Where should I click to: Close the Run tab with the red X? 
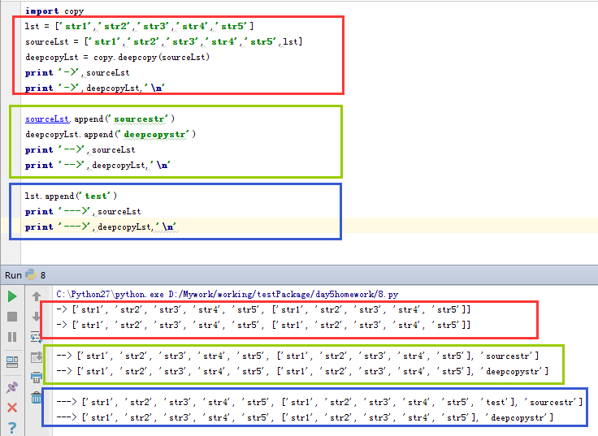[12, 408]
